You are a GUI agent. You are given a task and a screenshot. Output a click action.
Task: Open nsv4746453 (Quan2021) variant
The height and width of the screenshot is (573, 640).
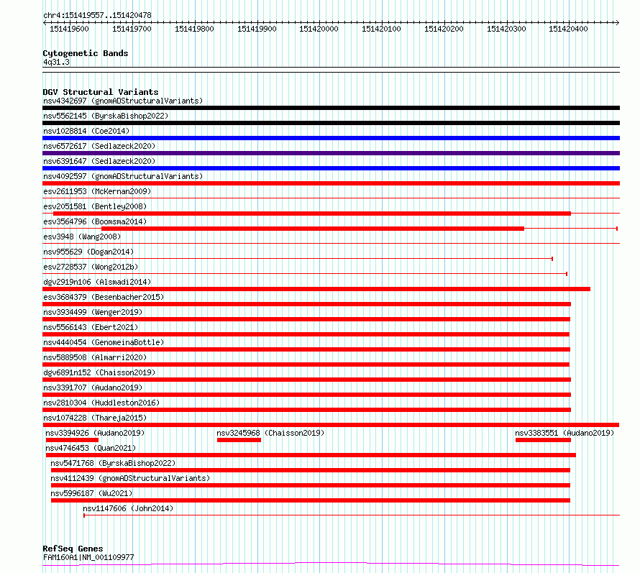91,448
